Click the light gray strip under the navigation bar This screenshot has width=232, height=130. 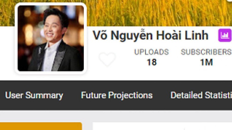coord(116,116)
